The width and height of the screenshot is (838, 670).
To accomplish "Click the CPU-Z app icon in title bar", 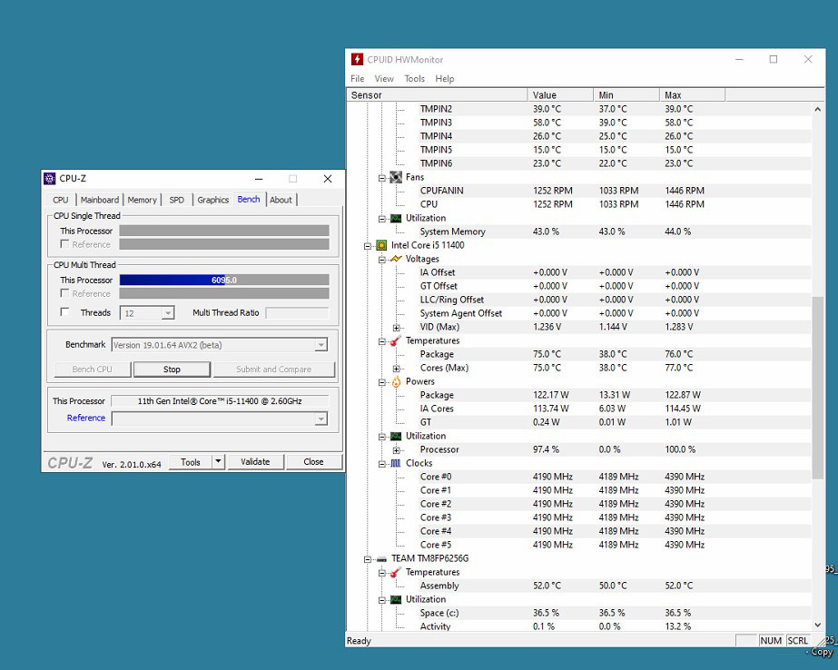I will coord(50,179).
